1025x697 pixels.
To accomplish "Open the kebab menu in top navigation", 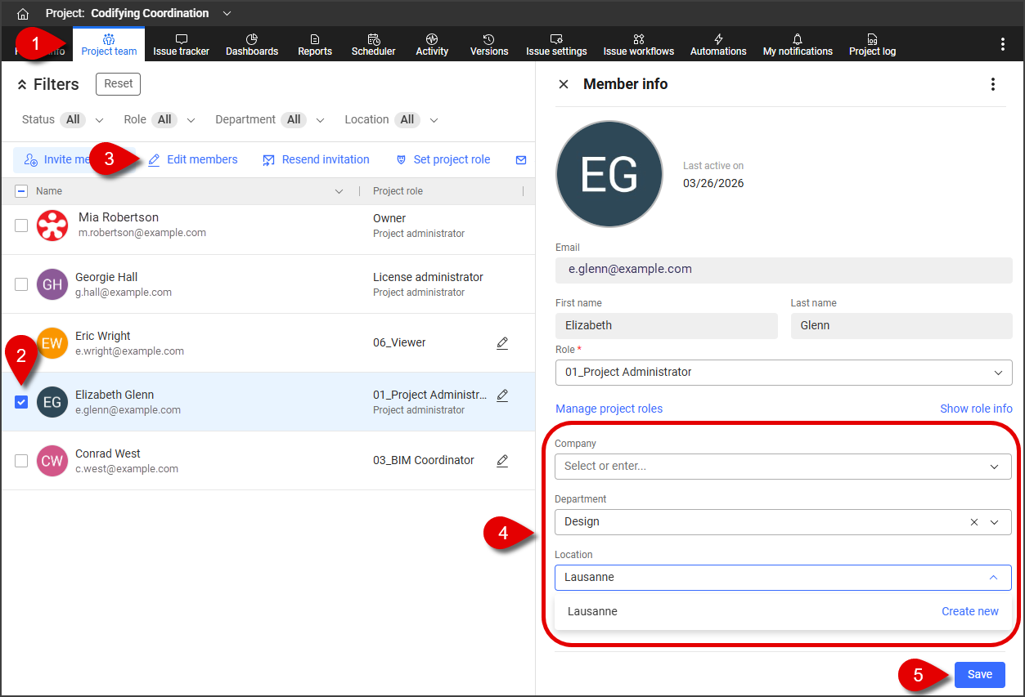I will click(x=1003, y=44).
